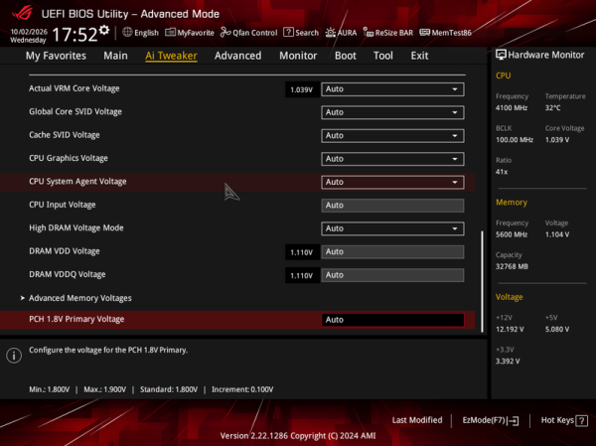Click the memory capacity 32768 MB value
Viewport: 596px width, 446px height.
[x=512, y=266]
